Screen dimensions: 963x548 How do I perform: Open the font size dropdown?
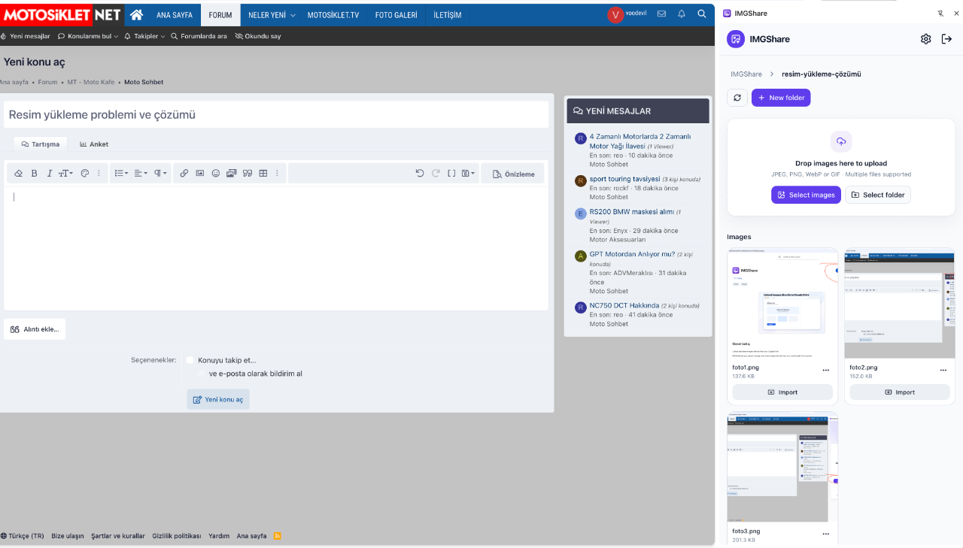tap(66, 174)
